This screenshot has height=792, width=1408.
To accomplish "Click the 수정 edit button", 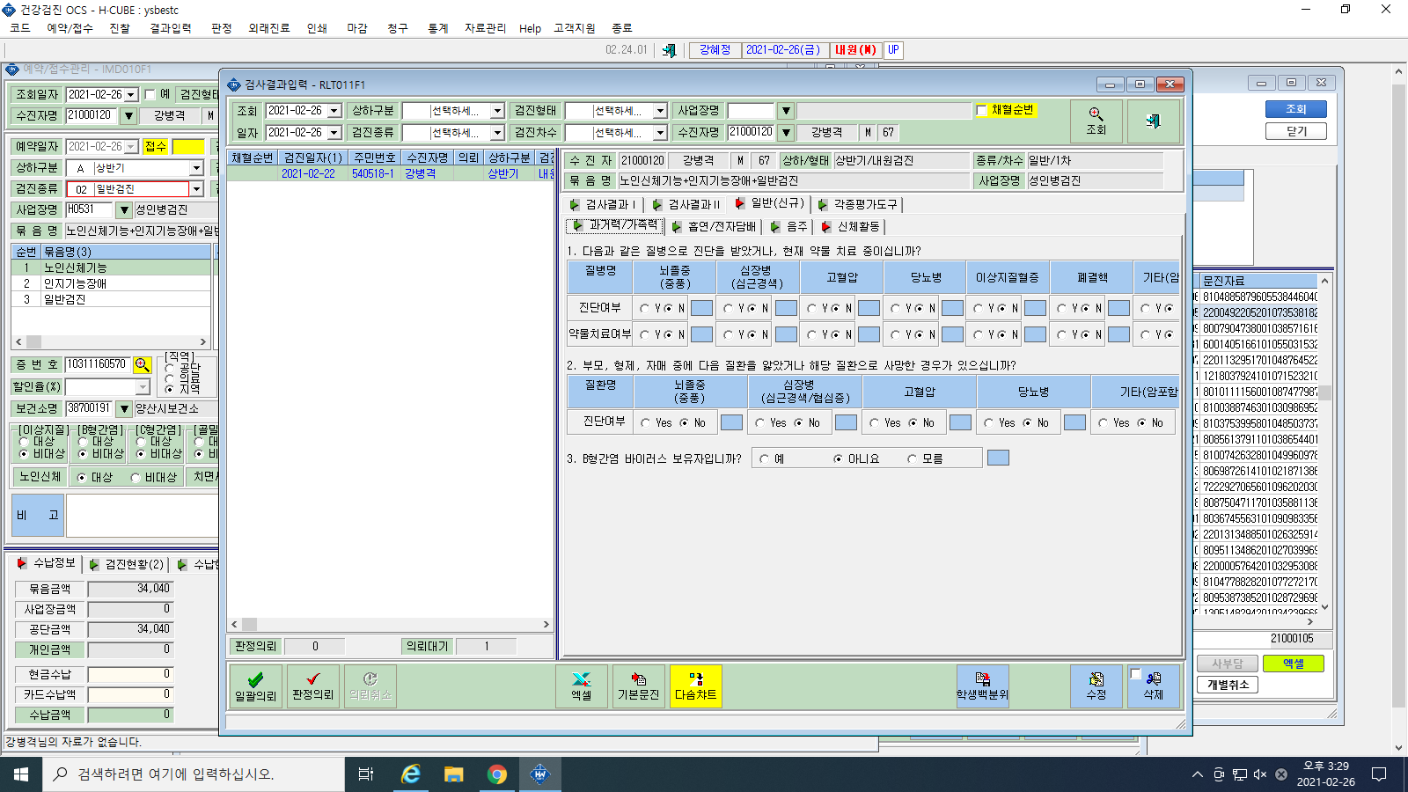I will pyautogui.click(x=1096, y=686).
